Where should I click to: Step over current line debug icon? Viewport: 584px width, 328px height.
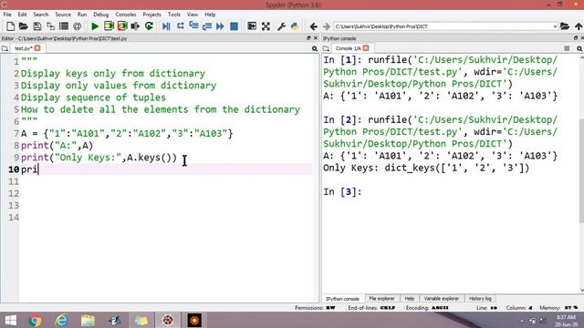pyautogui.click(x=181, y=26)
